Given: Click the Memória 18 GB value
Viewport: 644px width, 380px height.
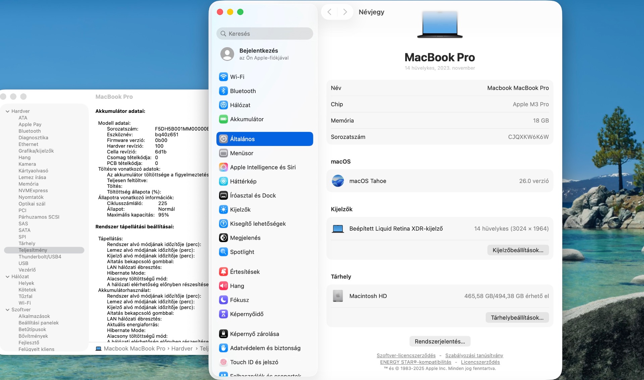Looking at the screenshot, I should click(541, 121).
